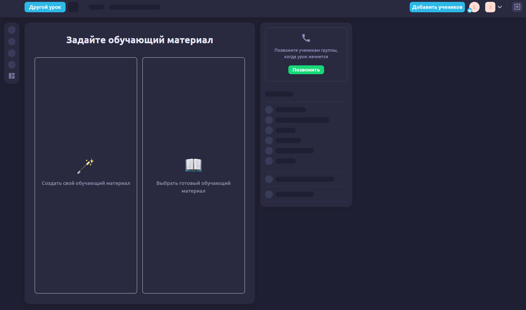
Task: Click the last placeholder row in right panel
Action: tap(294, 194)
